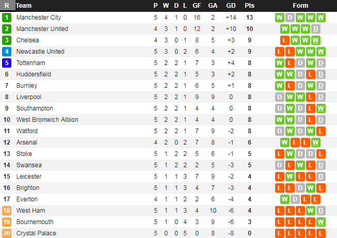Click Leicester's draw form badge
The image size is (337, 238).
[x=311, y=177]
